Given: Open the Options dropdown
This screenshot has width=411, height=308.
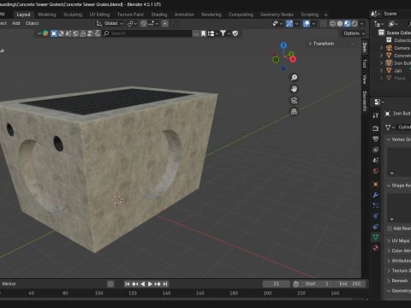Looking at the screenshot, I should pos(354,33).
